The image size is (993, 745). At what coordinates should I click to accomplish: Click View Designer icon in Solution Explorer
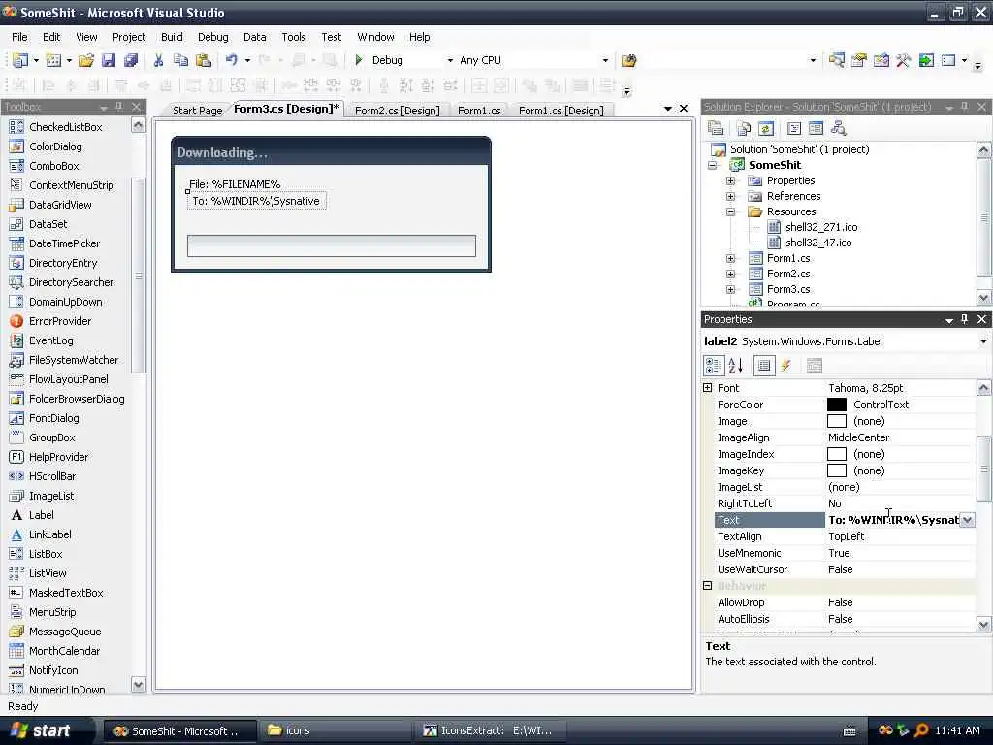point(817,129)
